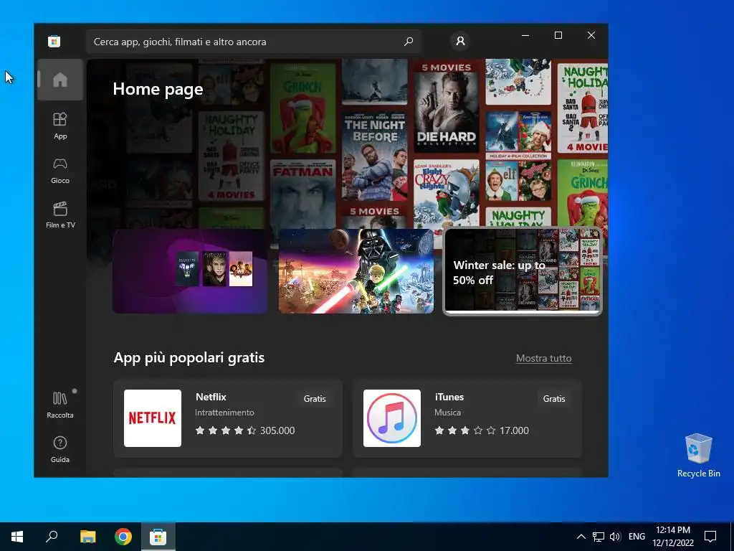The image size is (734, 551).
Task: Minimize the Microsoft Store window
Action: [525, 35]
